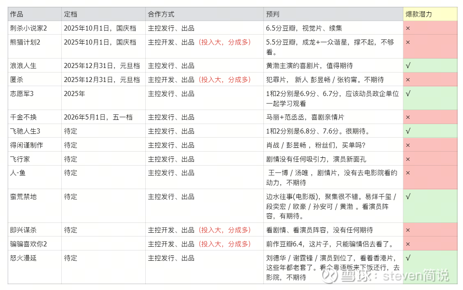Click the 雪球 snowball watermark logo

pos(330,275)
